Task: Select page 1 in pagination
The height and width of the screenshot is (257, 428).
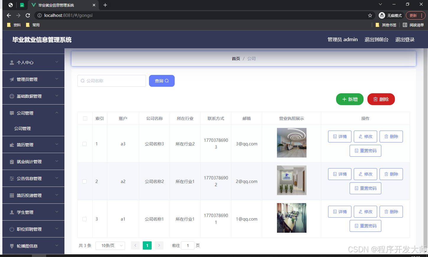Action: click(x=147, y=245)
